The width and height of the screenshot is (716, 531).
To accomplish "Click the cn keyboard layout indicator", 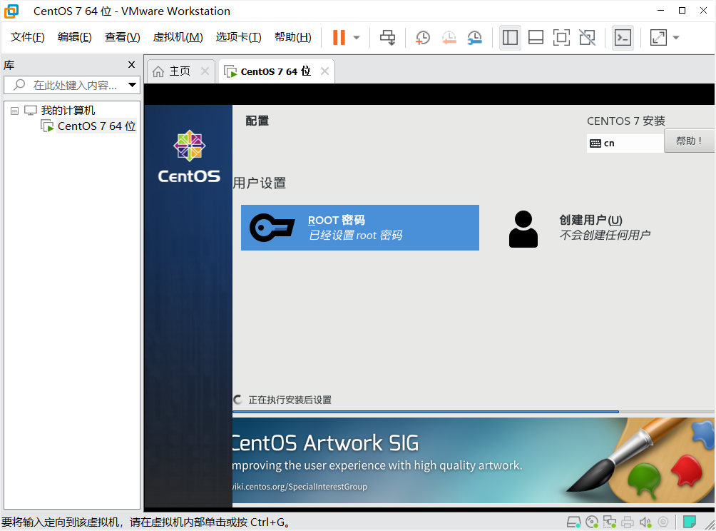I will 625,143.
